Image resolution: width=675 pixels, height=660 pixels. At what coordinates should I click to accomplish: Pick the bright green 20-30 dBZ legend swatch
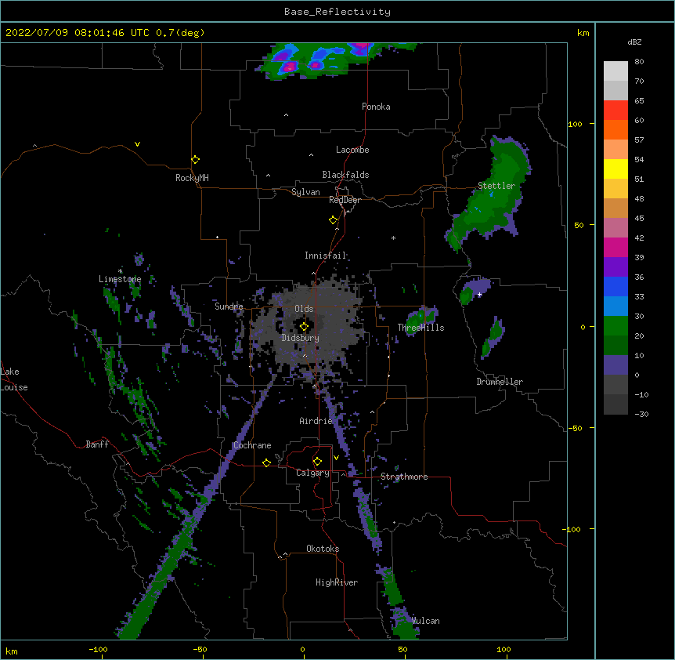click(615, 326)
